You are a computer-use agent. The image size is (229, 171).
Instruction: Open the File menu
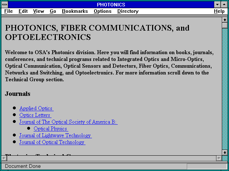[9, 11]
